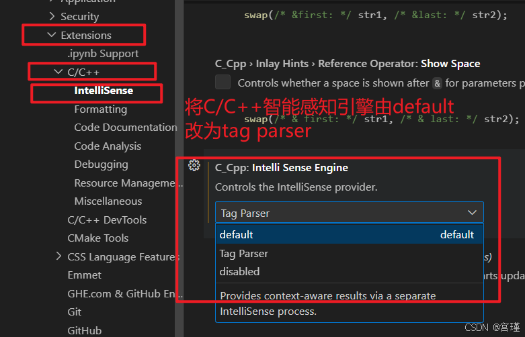Select Emmet extension settings
525x337 pixels.
[x=85, y=275]
